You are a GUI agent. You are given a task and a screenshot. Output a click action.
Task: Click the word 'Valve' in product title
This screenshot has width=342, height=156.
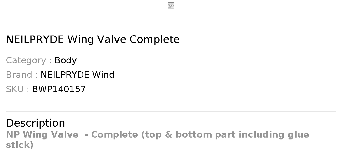tap(111, 40)
